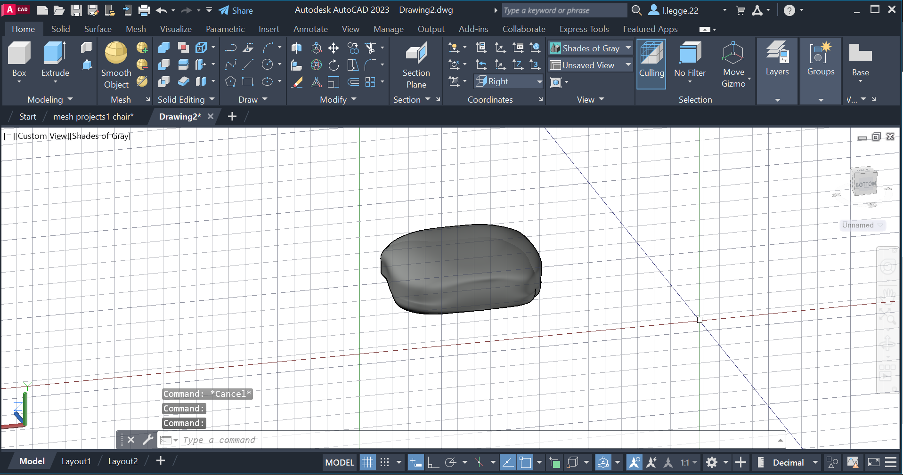
Task: Open the Layers panel button
Action: [x=777, y=59]
